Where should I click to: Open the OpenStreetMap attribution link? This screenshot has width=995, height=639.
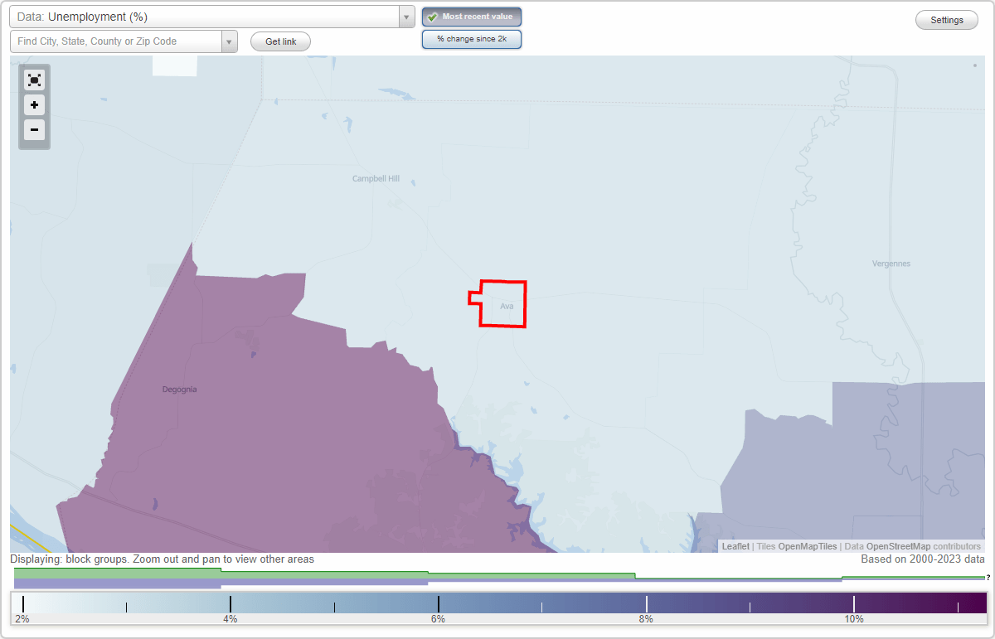click(x=899, y=546)
